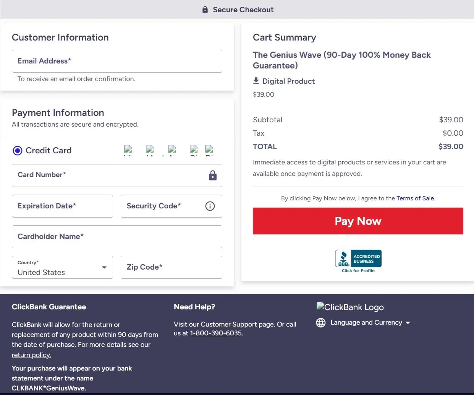Select the Credit Card payment radio button
The height and width of the screenshot is (395, 474).
(x=17, y=151)
